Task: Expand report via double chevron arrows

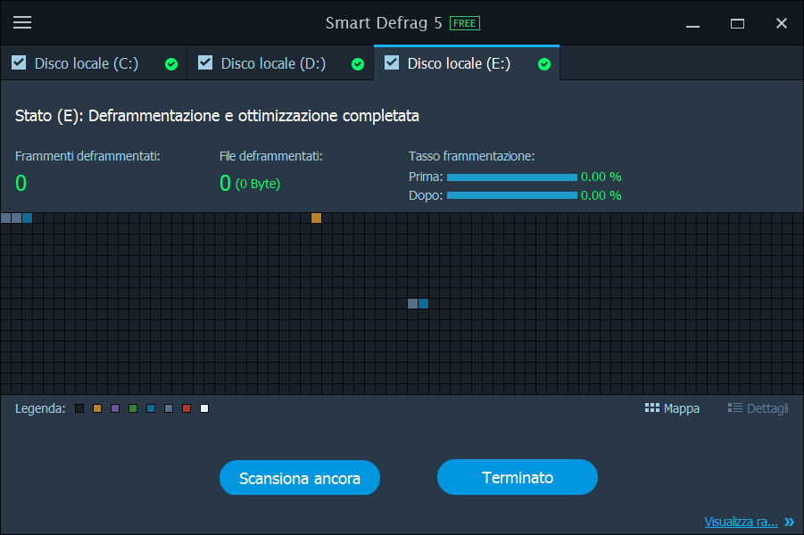Action: [x=789, y=522]
